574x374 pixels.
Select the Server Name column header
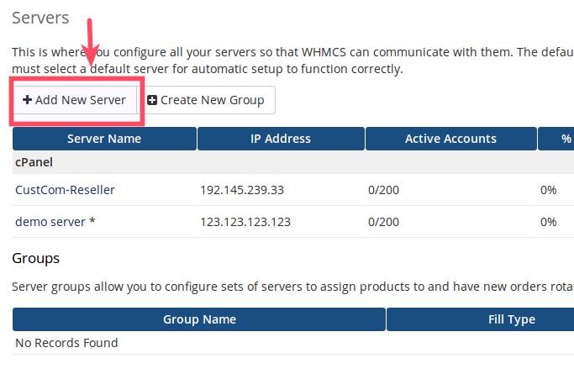click(x=104, y=139)
